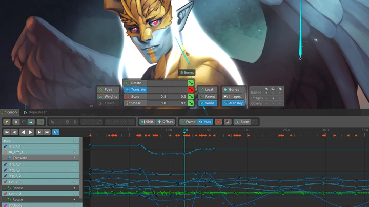Toggle the Auto button in graph toolbar
This screenshot has width=369, height=207.
tap(205, 122)
